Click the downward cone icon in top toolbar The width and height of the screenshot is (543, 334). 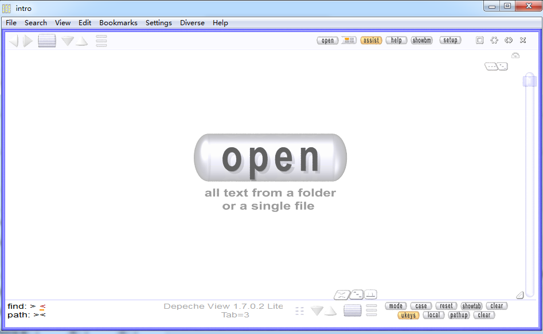[x=68, y=41]
